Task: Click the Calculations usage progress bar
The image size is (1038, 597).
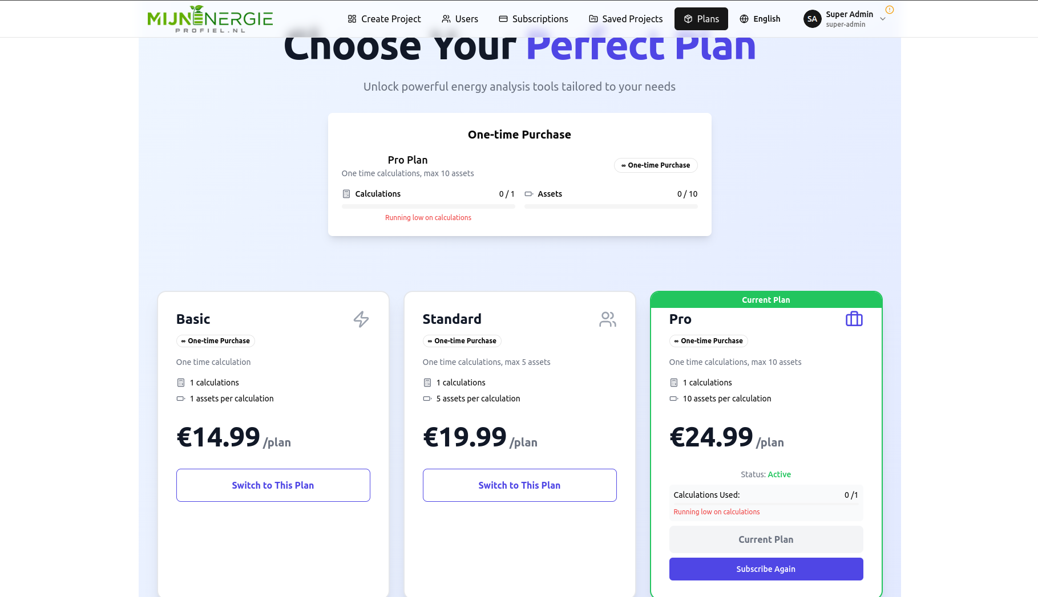Action: click(x=428, y=206)
